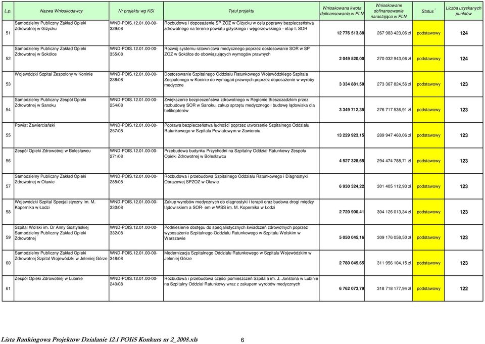Click the 'Status' column header
The width and height of the screenshot is (485, 344).
(x=428, y=11)
